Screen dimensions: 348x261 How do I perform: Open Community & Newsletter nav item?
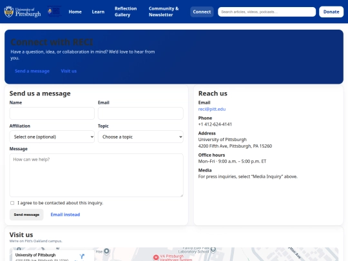coord(164,12)
